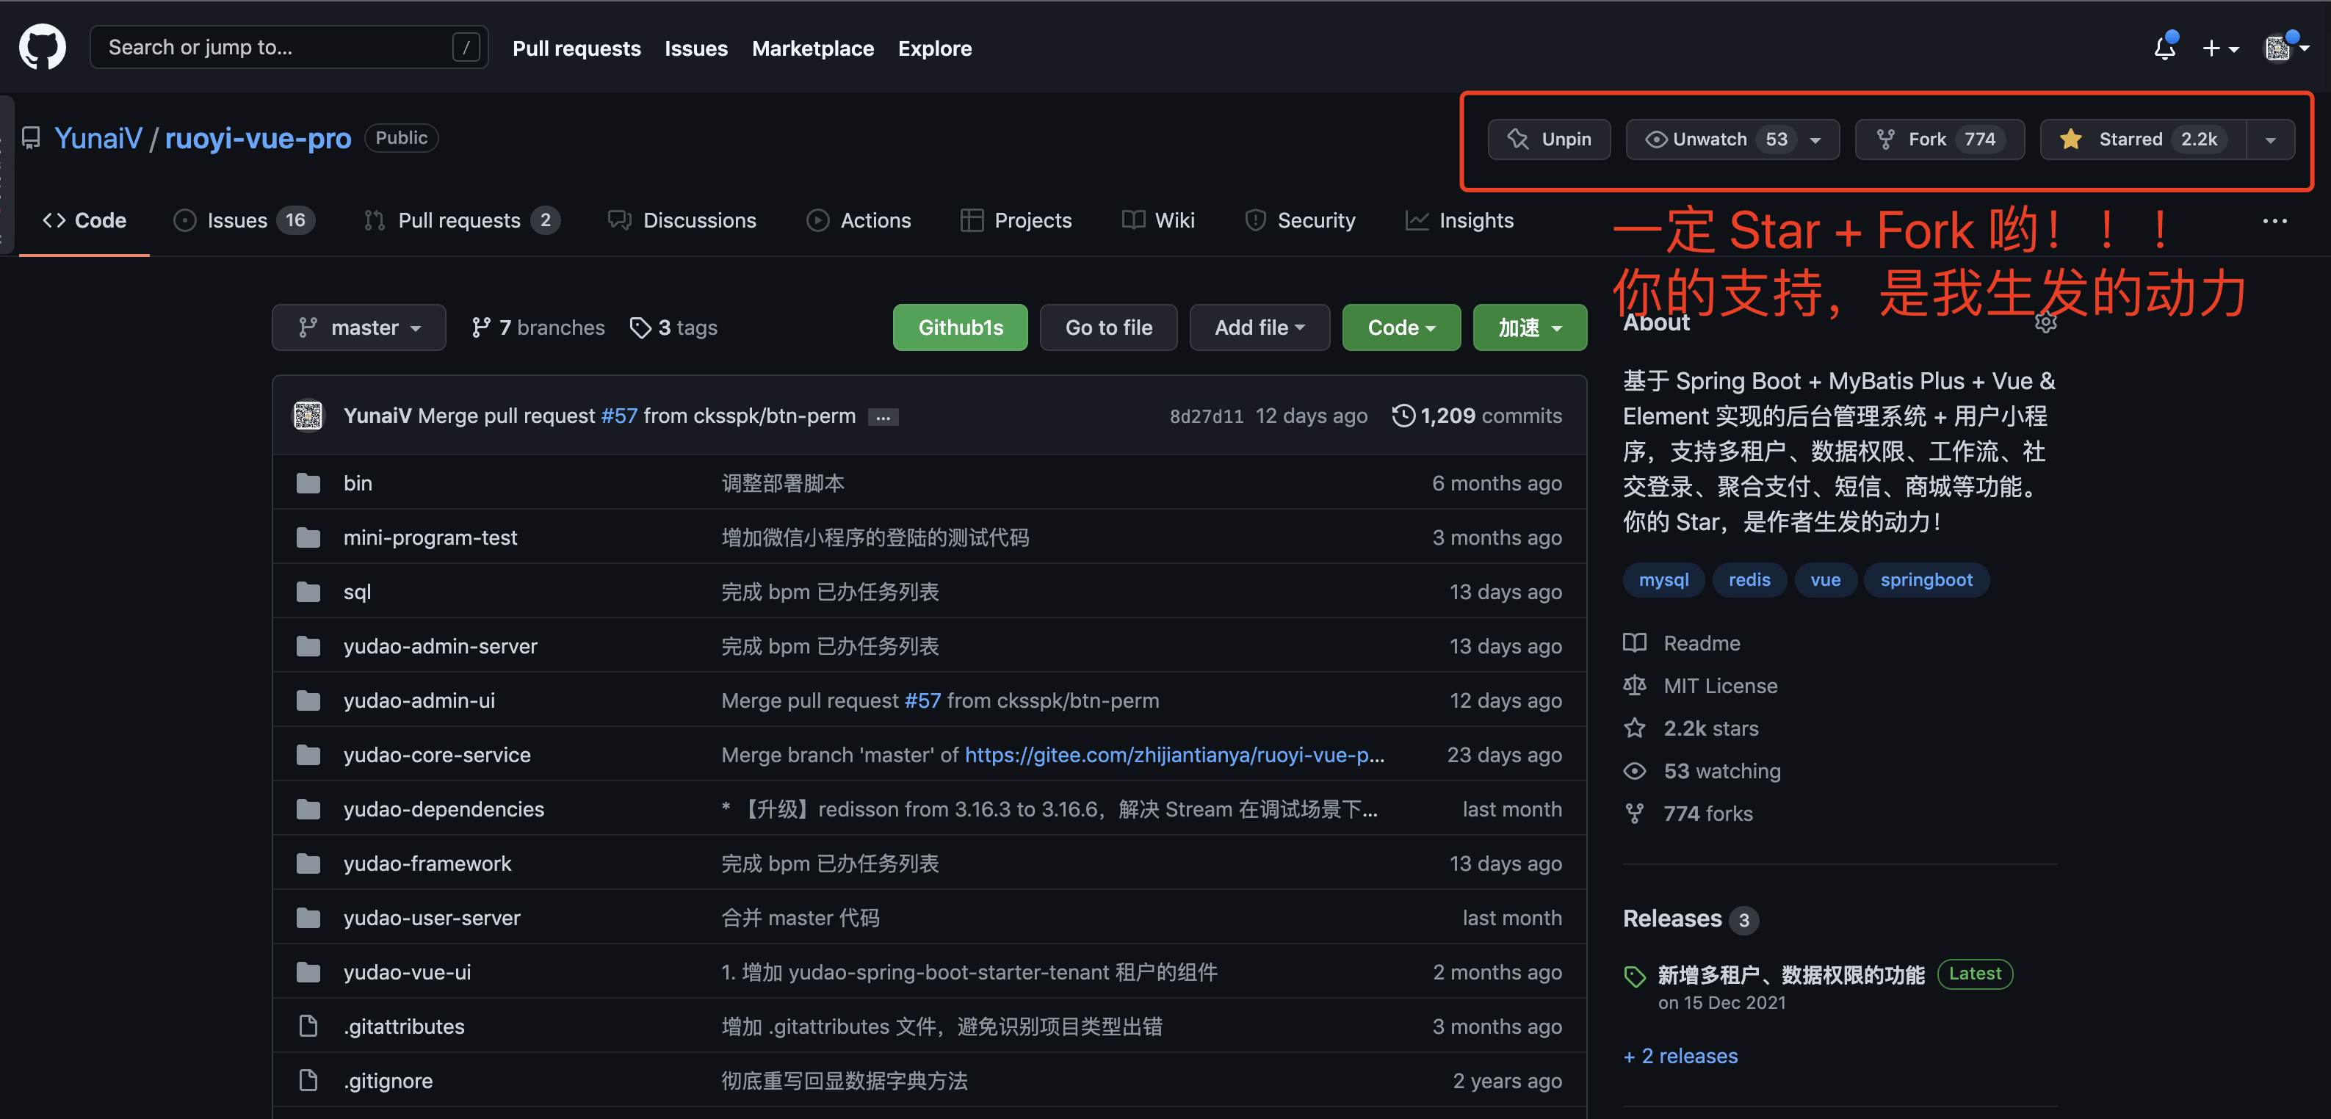Click the Github1s button
The height and width of the screenshot is (1119, 2331).
tap(960, 327)
